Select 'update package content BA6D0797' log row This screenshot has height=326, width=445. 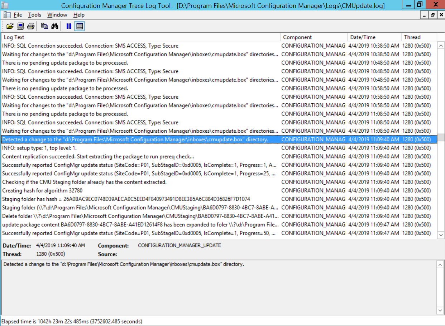coord(219,225)
